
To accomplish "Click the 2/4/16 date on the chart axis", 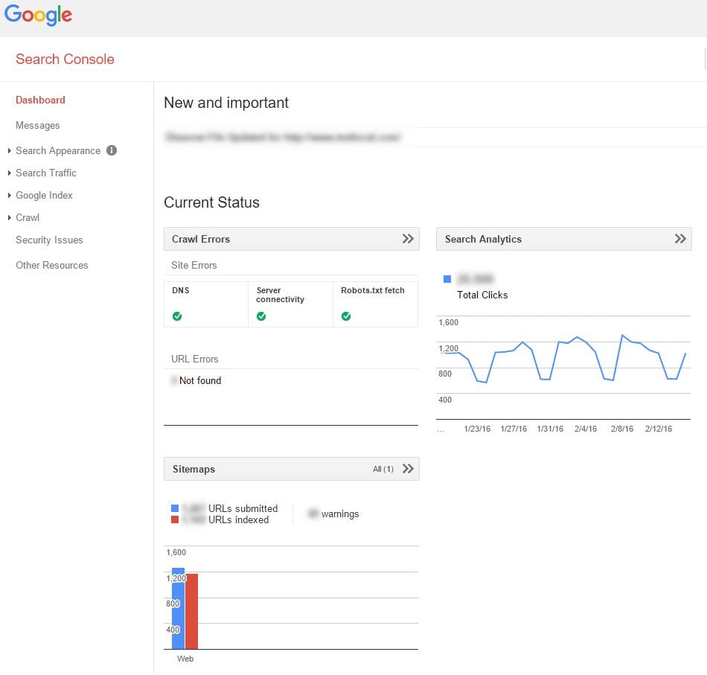I will pyautogui.click(x=586, y=429).
